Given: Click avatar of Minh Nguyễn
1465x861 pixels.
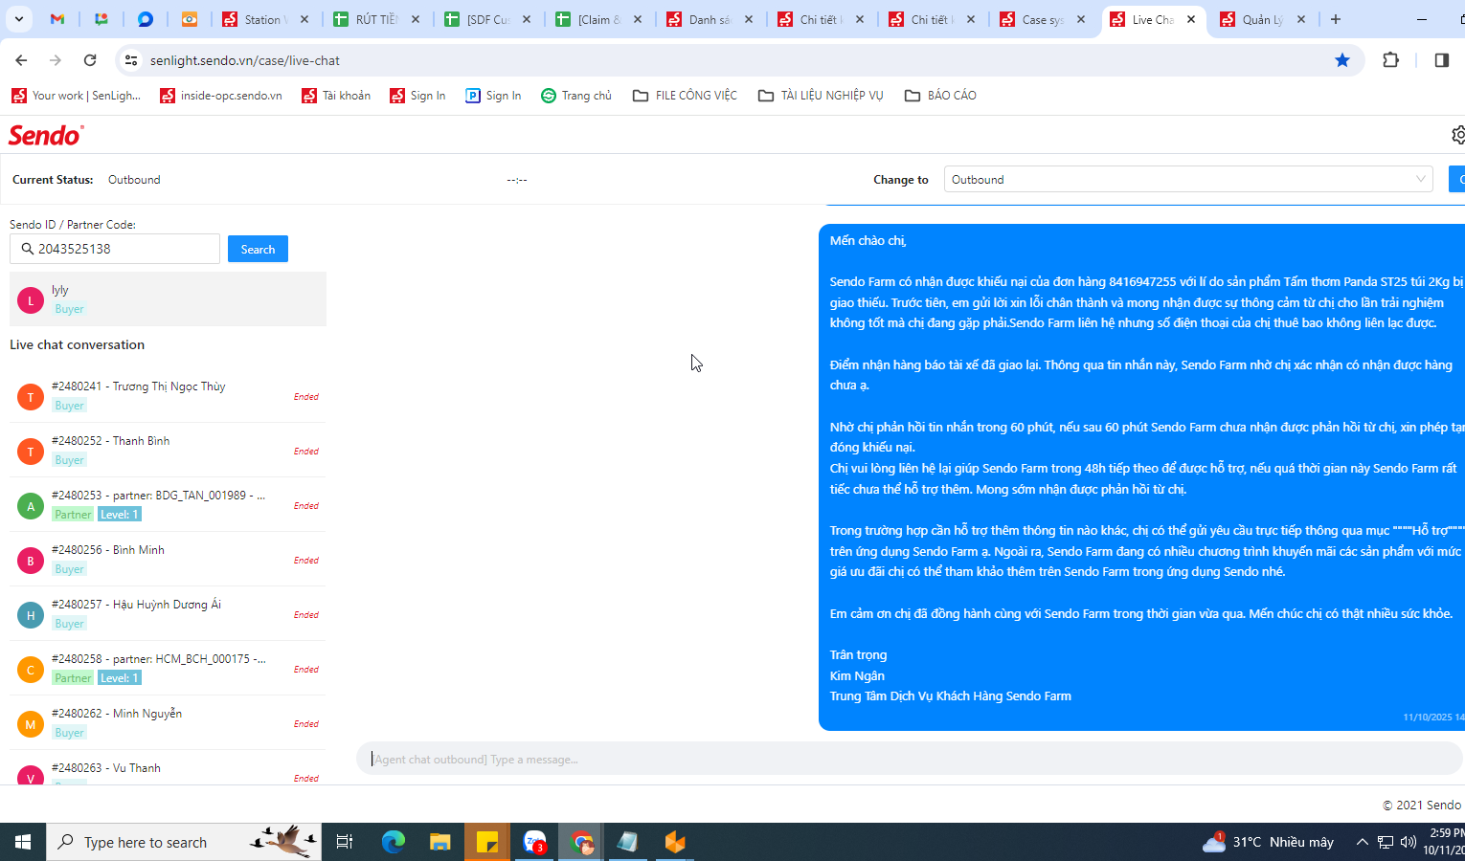Looking at the screenshot, I should (31, 723).
